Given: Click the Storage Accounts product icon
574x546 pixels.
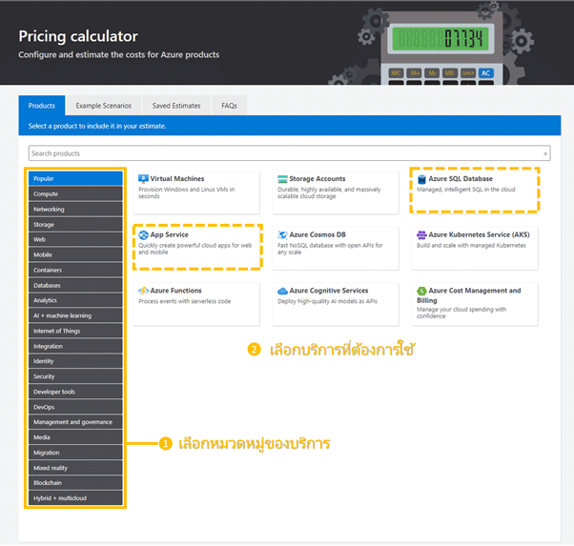Looking at the screenshot, I should coord(282,179).
